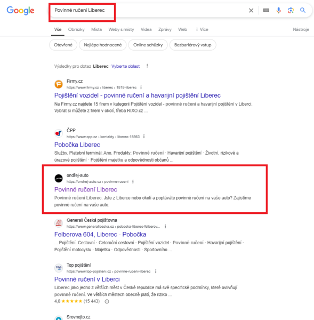Switch to the Obrázky tab
The width and height of the screenshot is (314, 320).
coord(76,29)
